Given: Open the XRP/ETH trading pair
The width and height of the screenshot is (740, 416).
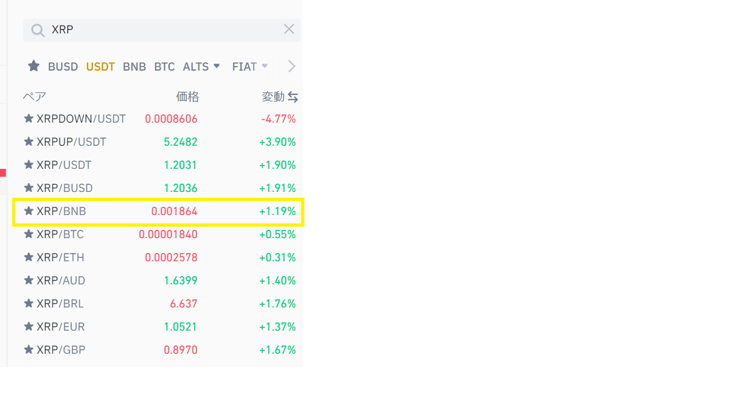Looking at the screenshot, I should 60,257.
